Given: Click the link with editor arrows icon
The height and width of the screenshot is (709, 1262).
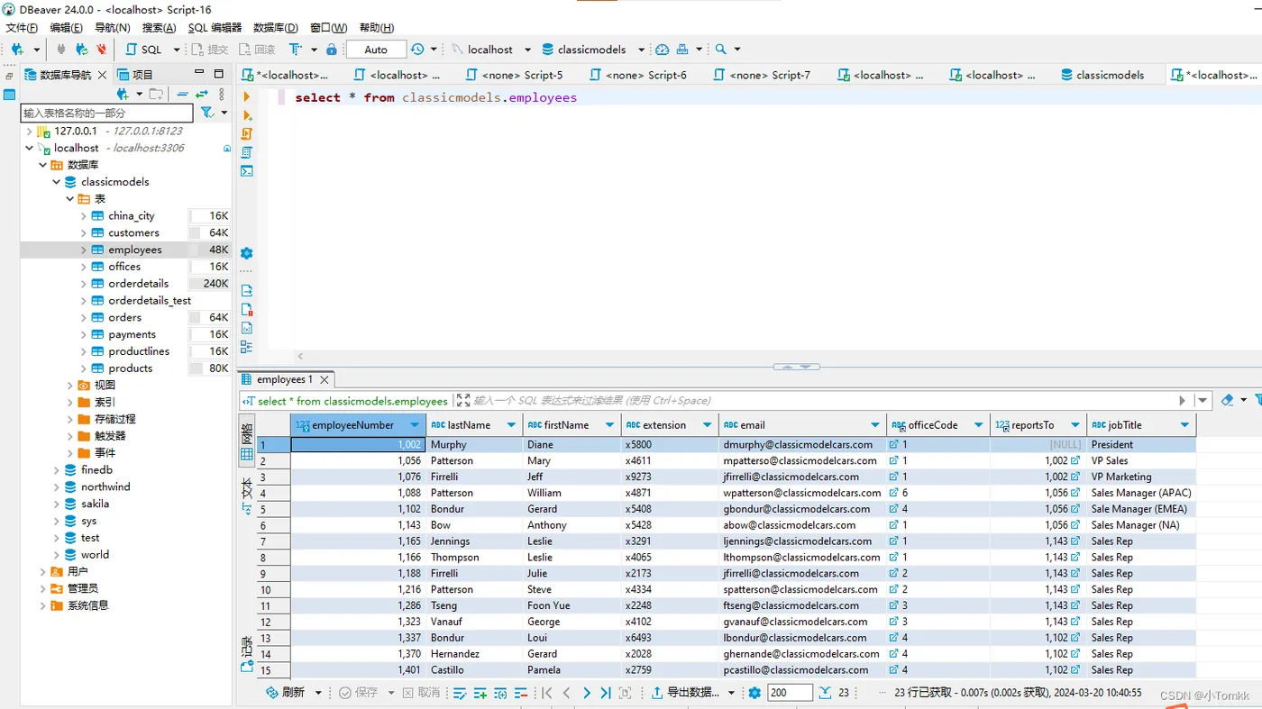Looking at the screenshot, I should tap(202, 94).
